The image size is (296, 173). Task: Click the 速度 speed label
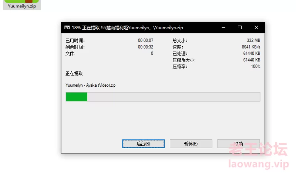pos(178,47)
